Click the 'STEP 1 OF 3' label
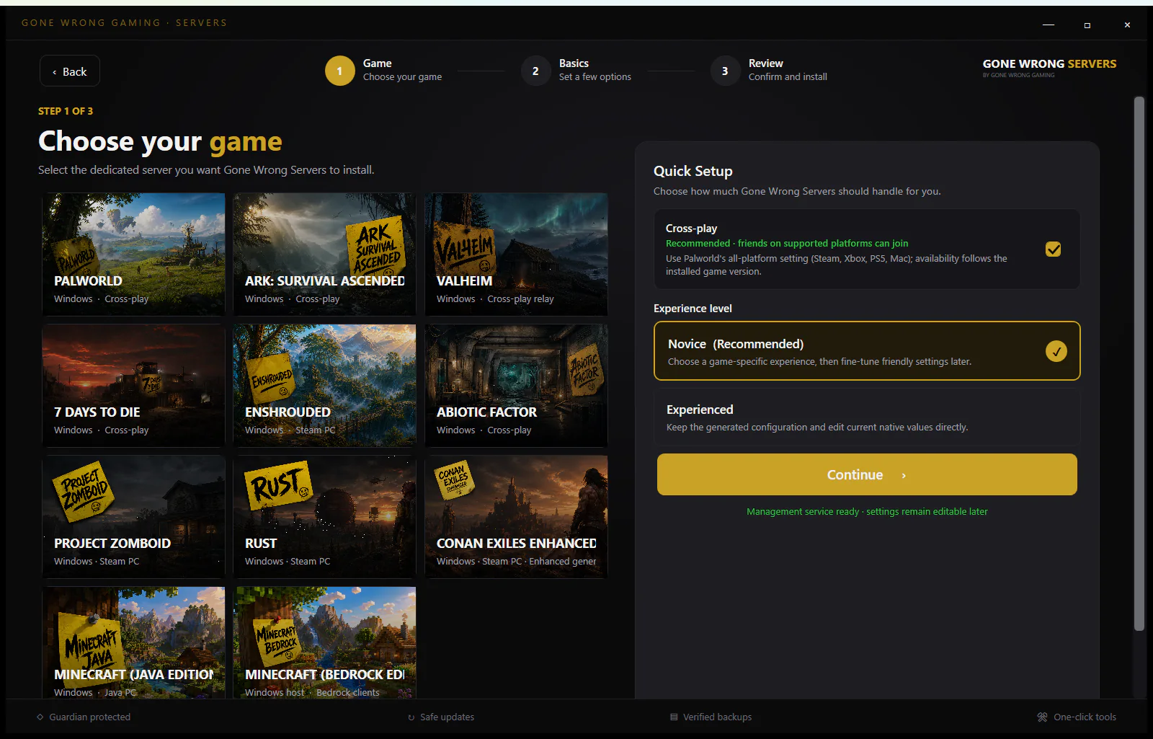Viewport: 1153px width, 739px height. coord(66,111)
